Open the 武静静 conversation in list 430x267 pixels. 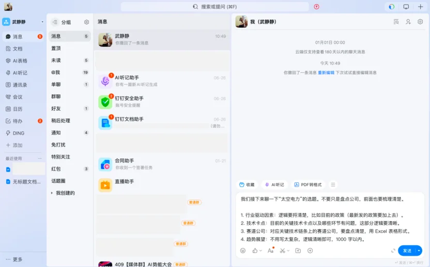pos(162,40)
